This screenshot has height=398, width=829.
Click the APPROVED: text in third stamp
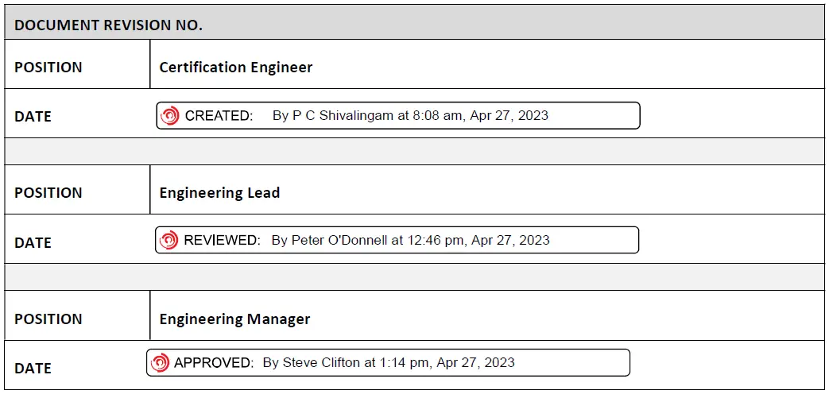pyautogui.click(x=214, y=363)
